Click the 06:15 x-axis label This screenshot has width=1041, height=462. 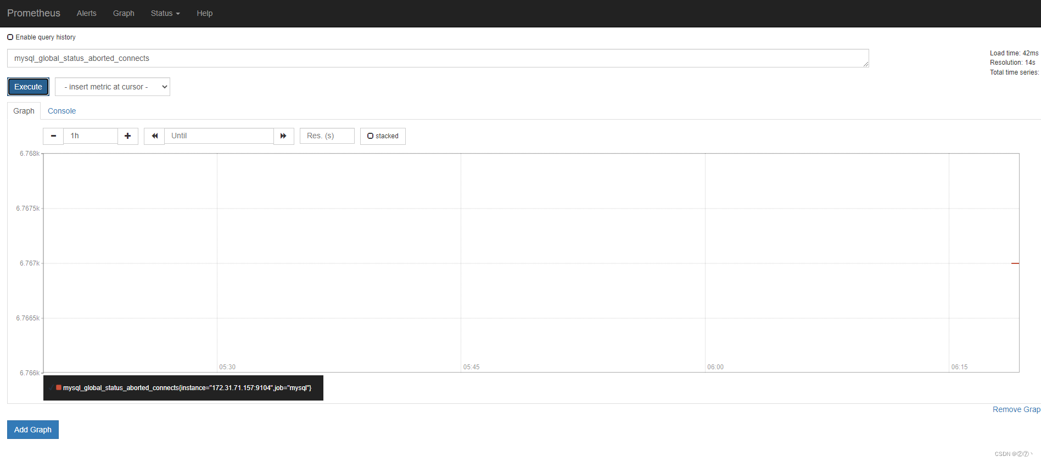(x=960, y=367)
